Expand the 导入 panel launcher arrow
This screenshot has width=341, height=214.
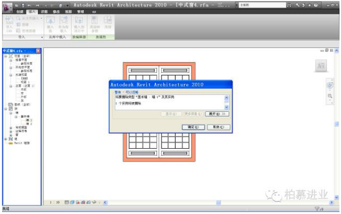click(x=42, y=37)
